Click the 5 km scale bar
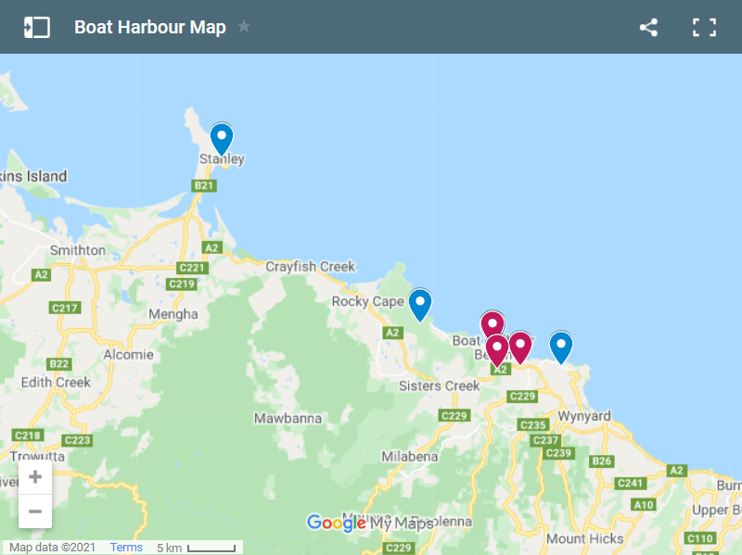 coord(198,545)
